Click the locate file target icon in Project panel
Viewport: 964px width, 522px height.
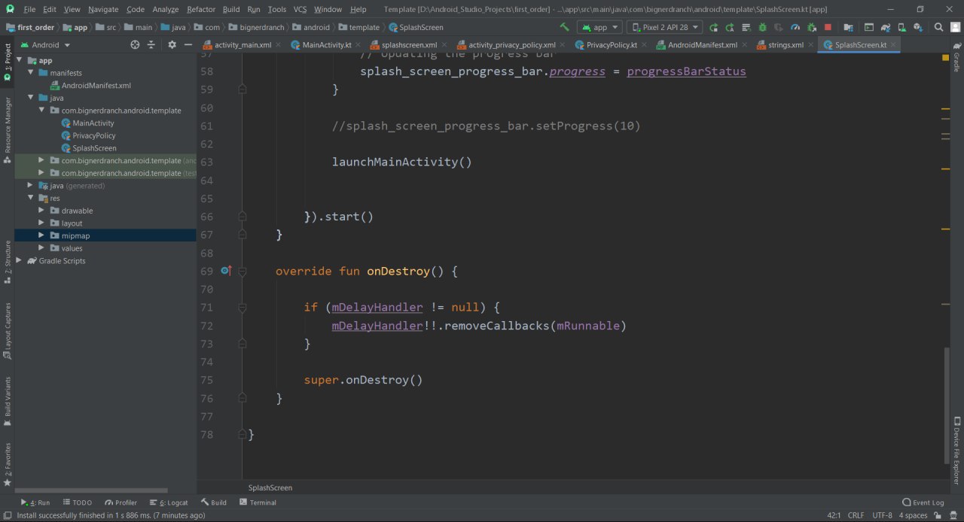135,44
